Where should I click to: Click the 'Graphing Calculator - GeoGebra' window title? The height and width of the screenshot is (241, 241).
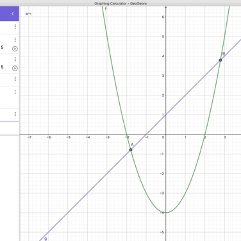coord(120,3)
